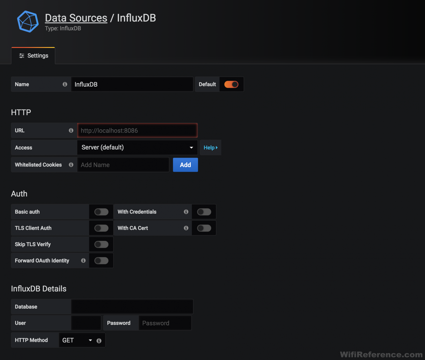Image resolution: width=425 pixels, height=360 pixels.
Task: Click the 'Type: InfluxDB' subtitle text
Action: pyautogui.click(x=63, y=28)
